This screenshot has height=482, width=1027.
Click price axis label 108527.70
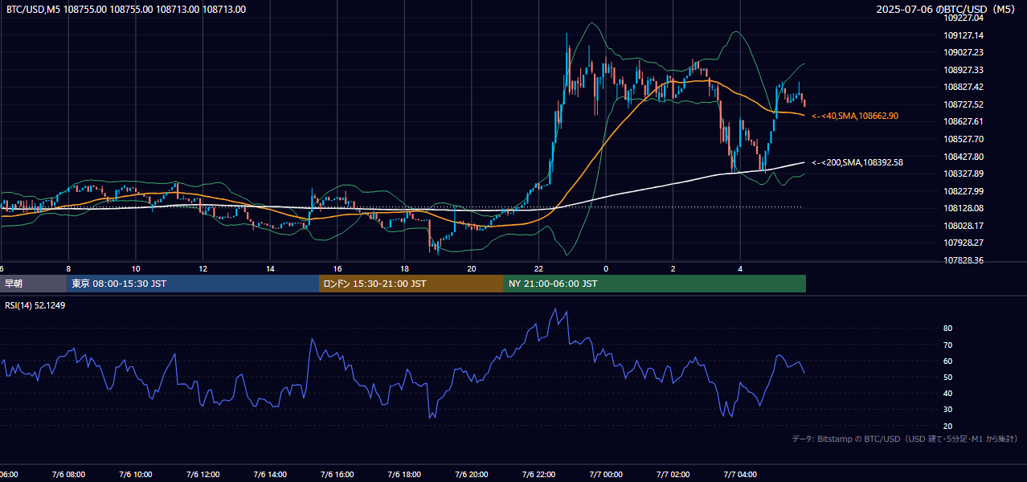pos(964,139)
